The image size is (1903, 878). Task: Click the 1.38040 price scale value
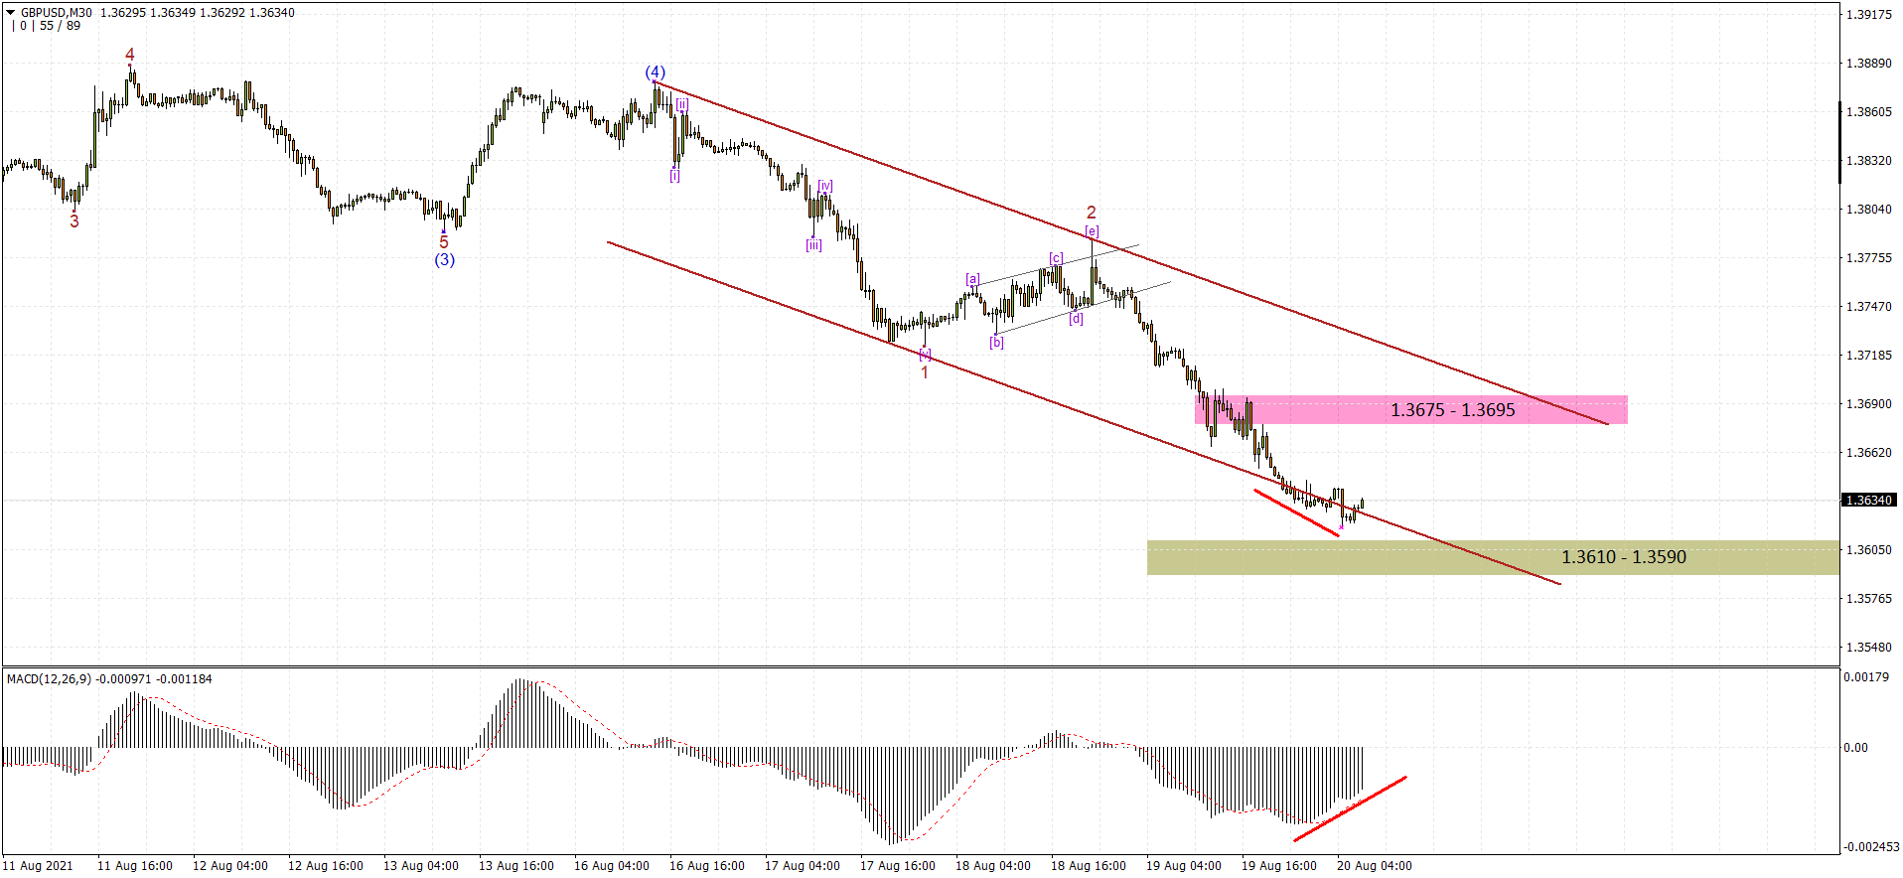coord(1868,210)
